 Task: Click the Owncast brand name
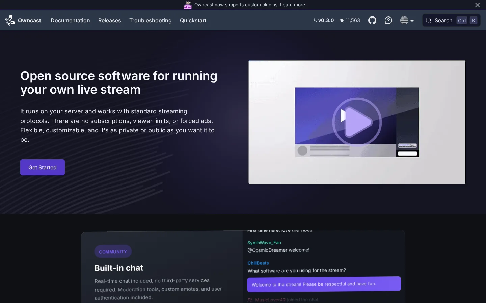tap(29, 20)
